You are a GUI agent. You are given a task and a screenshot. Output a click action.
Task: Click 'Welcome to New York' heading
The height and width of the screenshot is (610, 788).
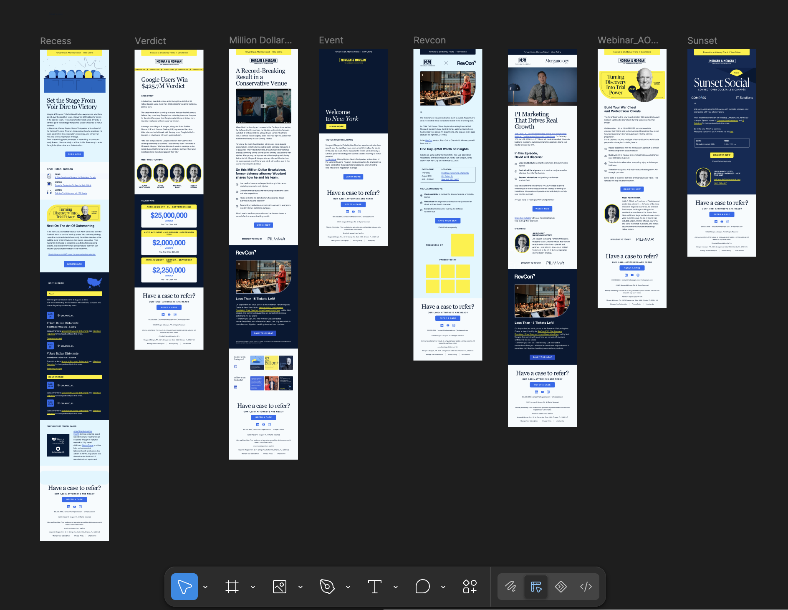click(x=342, y=115)
